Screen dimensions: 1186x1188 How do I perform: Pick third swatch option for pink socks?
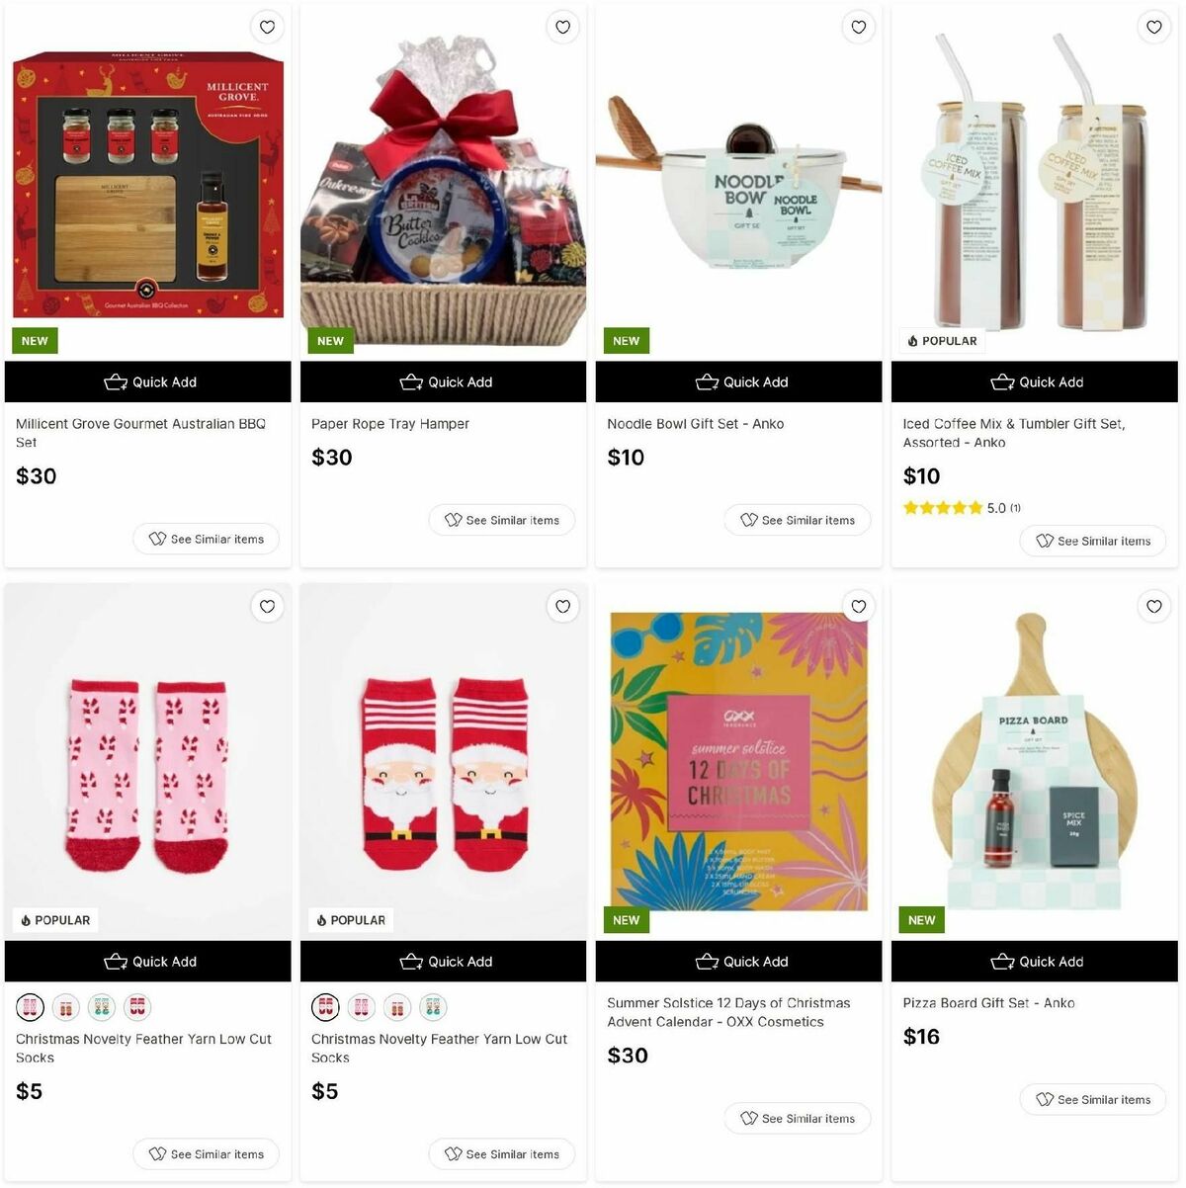(101, 1007)
